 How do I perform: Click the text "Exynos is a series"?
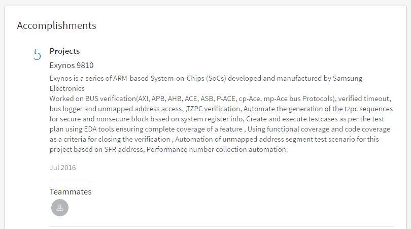(78, 79)
